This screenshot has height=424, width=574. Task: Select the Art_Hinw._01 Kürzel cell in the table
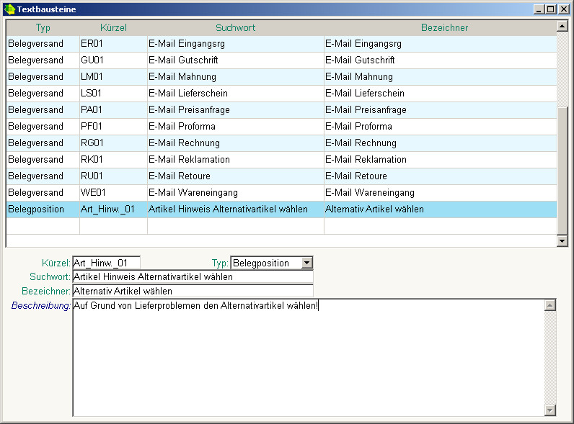(x=113, y=209)
